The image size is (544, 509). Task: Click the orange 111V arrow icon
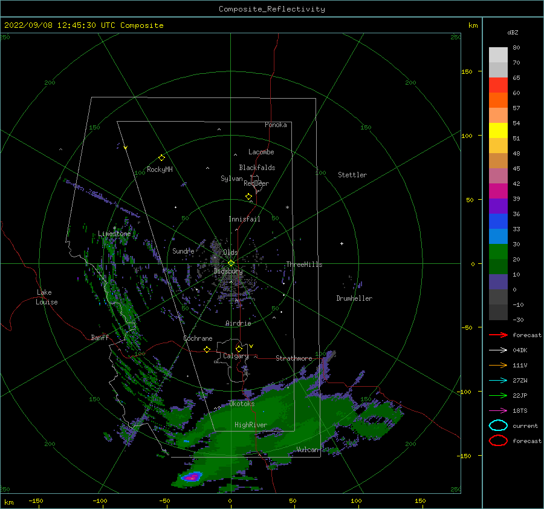pos(498,365)
